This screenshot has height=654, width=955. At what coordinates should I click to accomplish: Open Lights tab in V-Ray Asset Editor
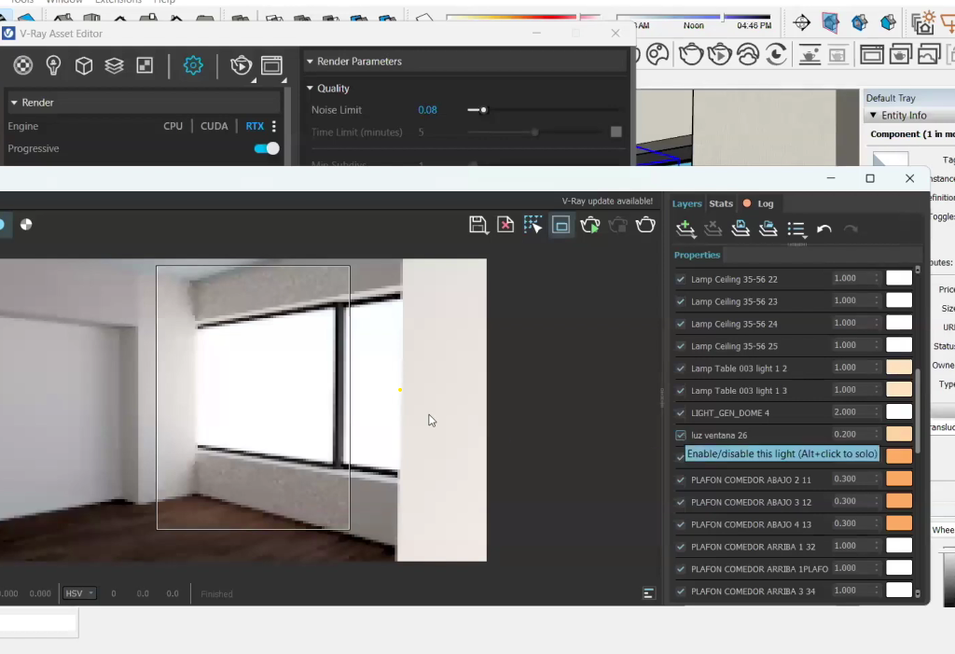click(x=53, y=65)
